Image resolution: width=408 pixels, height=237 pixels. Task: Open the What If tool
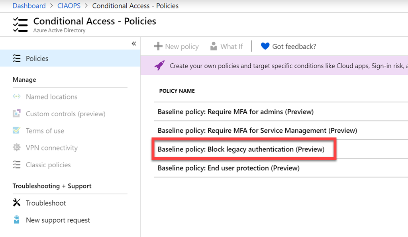[226, 47]
